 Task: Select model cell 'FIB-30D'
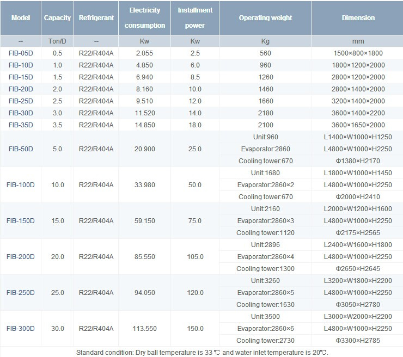click(x=21, y=113)
